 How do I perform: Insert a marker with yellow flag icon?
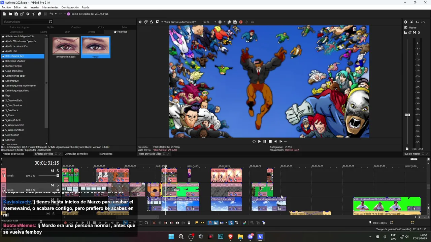pos(197,223)
